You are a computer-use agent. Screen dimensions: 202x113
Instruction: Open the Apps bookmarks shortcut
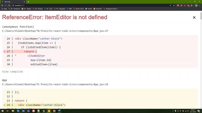click(x=4, y=9)
